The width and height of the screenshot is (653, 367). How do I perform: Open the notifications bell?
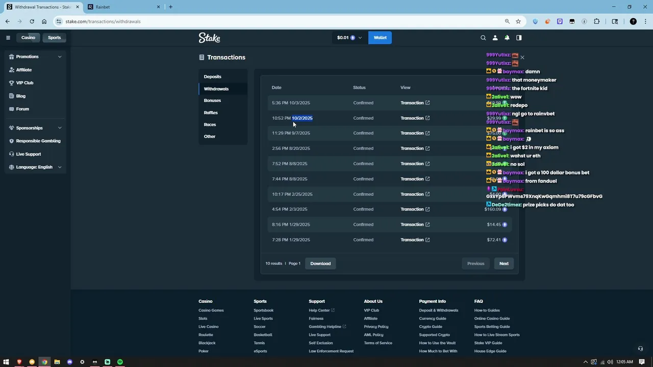point(507,38)
